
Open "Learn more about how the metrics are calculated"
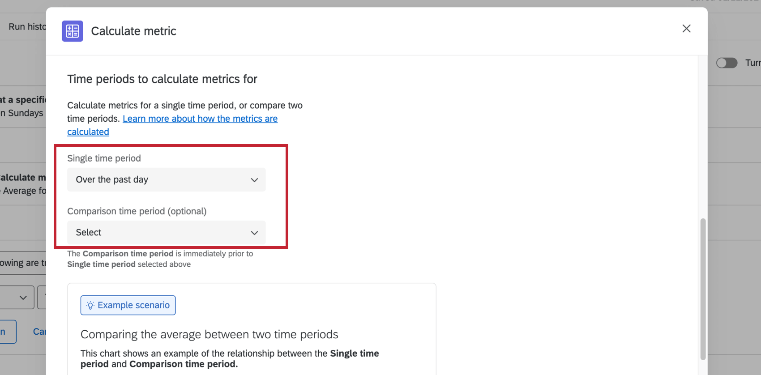click(200, 118)
